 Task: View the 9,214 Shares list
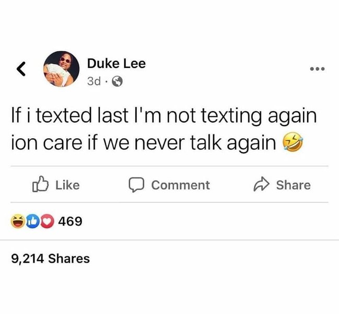point(50,259)
